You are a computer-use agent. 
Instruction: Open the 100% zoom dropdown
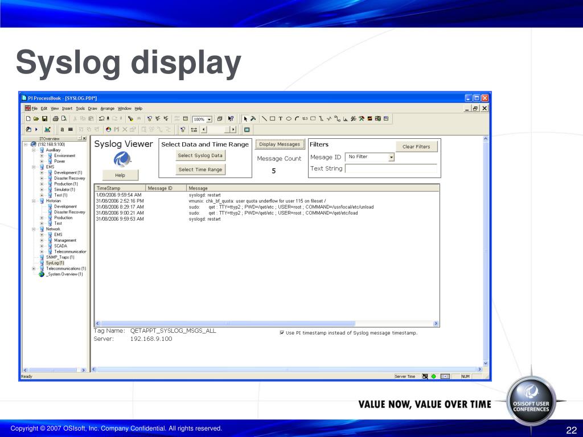pyautogui.click(x=210, y=119)
